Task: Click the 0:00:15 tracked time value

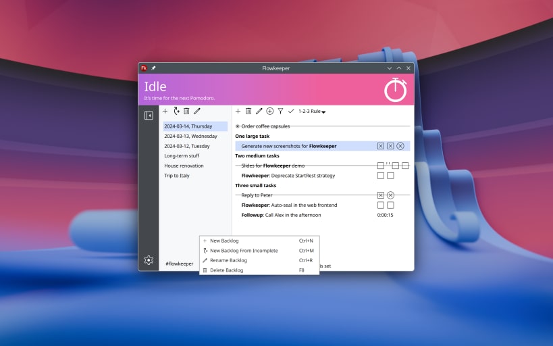Action: (385, 215)
